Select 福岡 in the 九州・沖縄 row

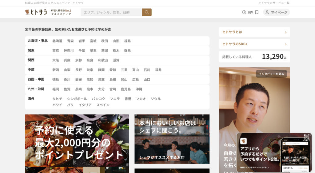click(x=56, y=89)
